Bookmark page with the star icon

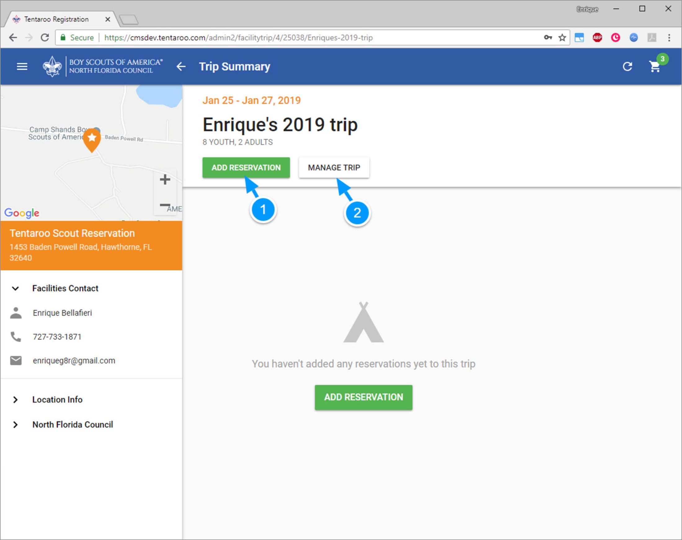point(562,38)
